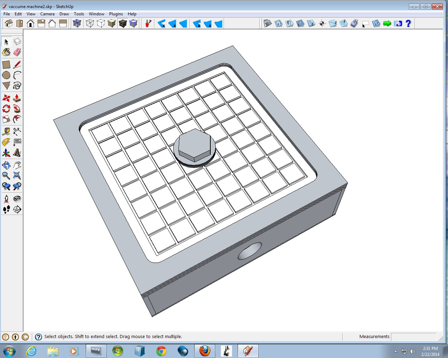
Task: Open the Plugins menu
Action: pyautogui.click(x=116, y=14)
